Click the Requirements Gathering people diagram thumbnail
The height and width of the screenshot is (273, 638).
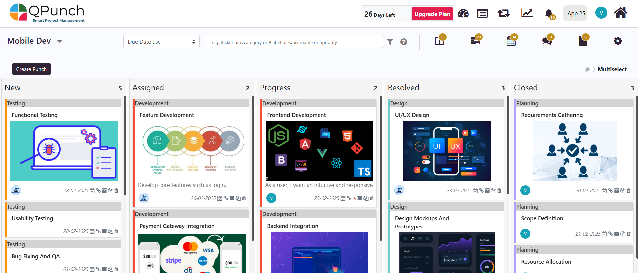pos(574,151)
